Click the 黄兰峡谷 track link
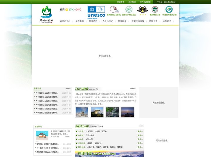 coord(82,147)
